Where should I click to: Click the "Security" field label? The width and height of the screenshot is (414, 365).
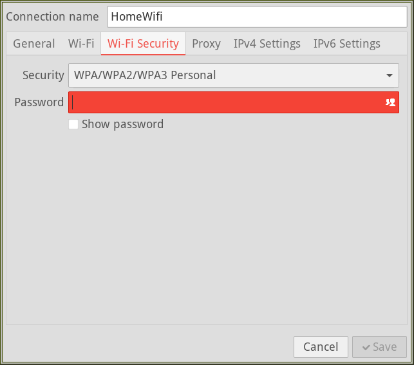43,75
